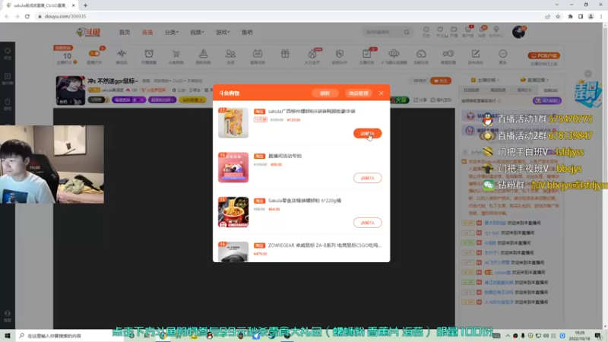Click 讲解TA for the sakula 螺蛳粉 8-bag item
Image resolution: width=608 pixels, height=342 pixels.
pyautogui.click(x=367, y=134)
